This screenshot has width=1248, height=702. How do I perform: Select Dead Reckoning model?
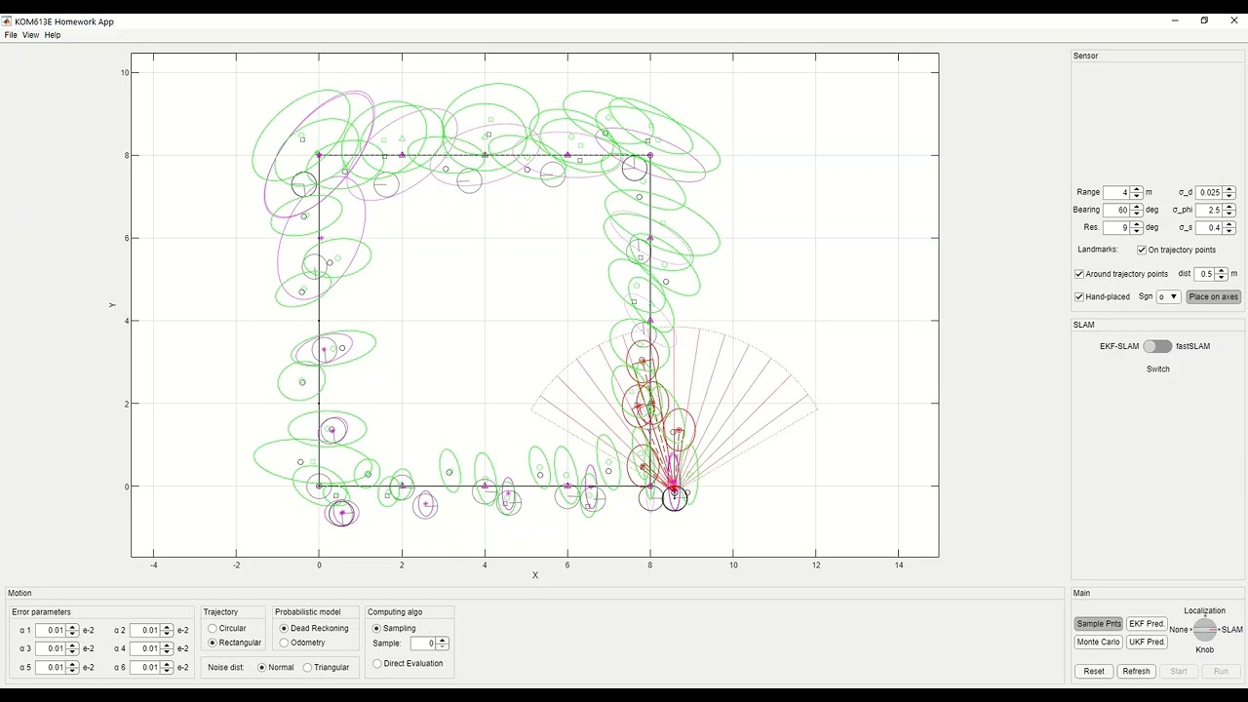tap(284, 629)
